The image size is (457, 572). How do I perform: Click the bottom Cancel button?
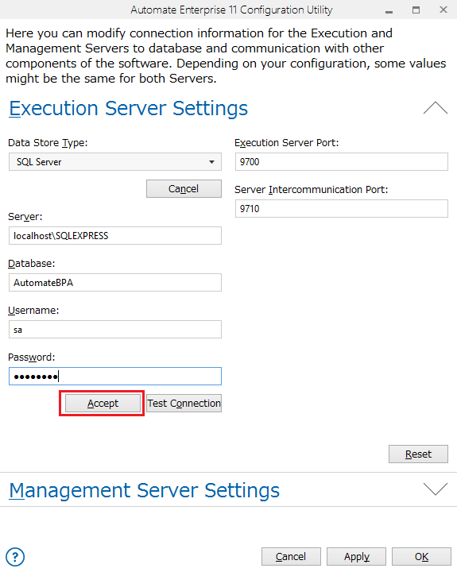(x=291, y=556)
